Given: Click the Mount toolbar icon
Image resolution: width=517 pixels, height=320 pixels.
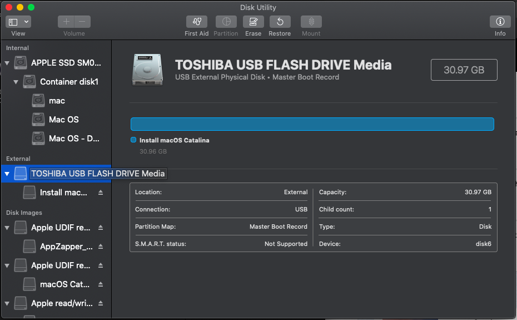Looking at the screenshot, I should point(311,22).
